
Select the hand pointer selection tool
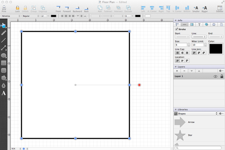tap(3, 25)
